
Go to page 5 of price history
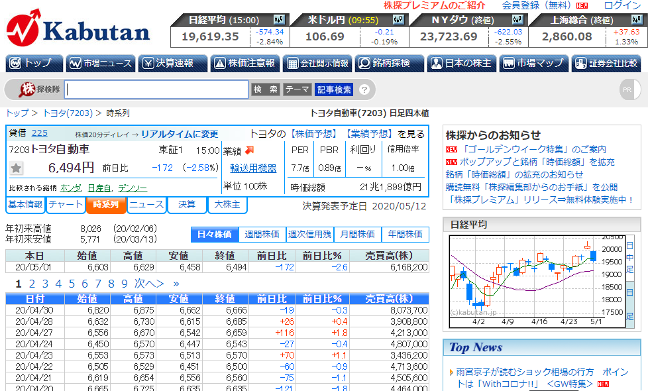tap(72, 284)
